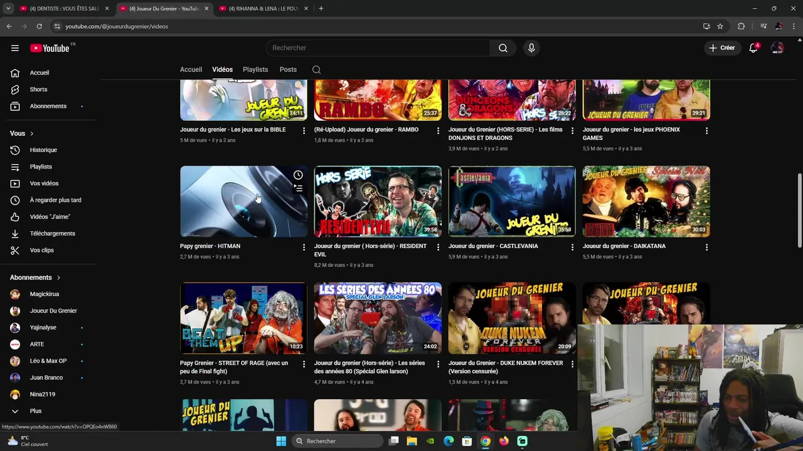Click the page vertical scrollbar thumb
803x451 pixels.
tap(799, 210)
